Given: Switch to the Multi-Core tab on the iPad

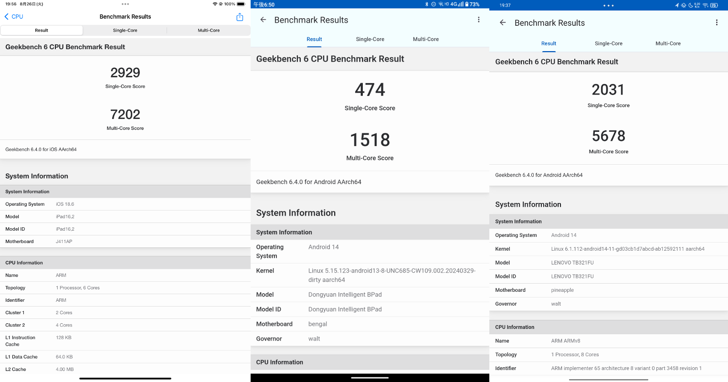Looking at the screenshot, I should point(209,30).
